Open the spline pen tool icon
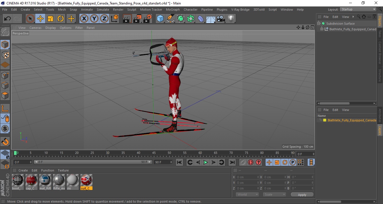 [x=170, y=19]
